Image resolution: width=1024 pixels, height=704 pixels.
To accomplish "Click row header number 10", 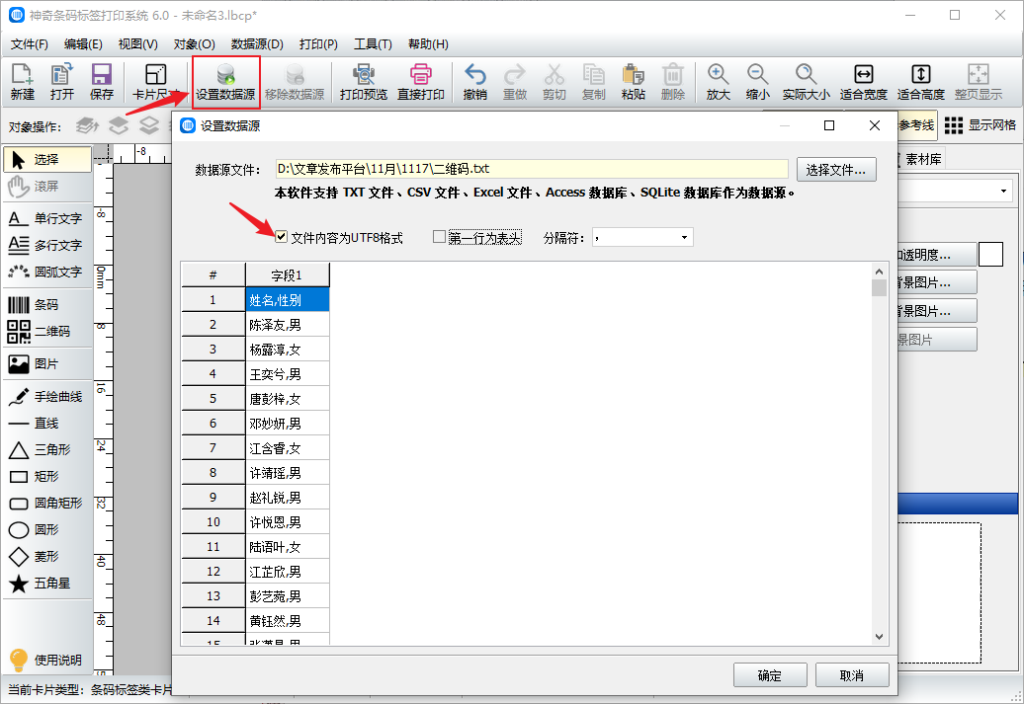I will pyautogui.click(x=213, y=522).
